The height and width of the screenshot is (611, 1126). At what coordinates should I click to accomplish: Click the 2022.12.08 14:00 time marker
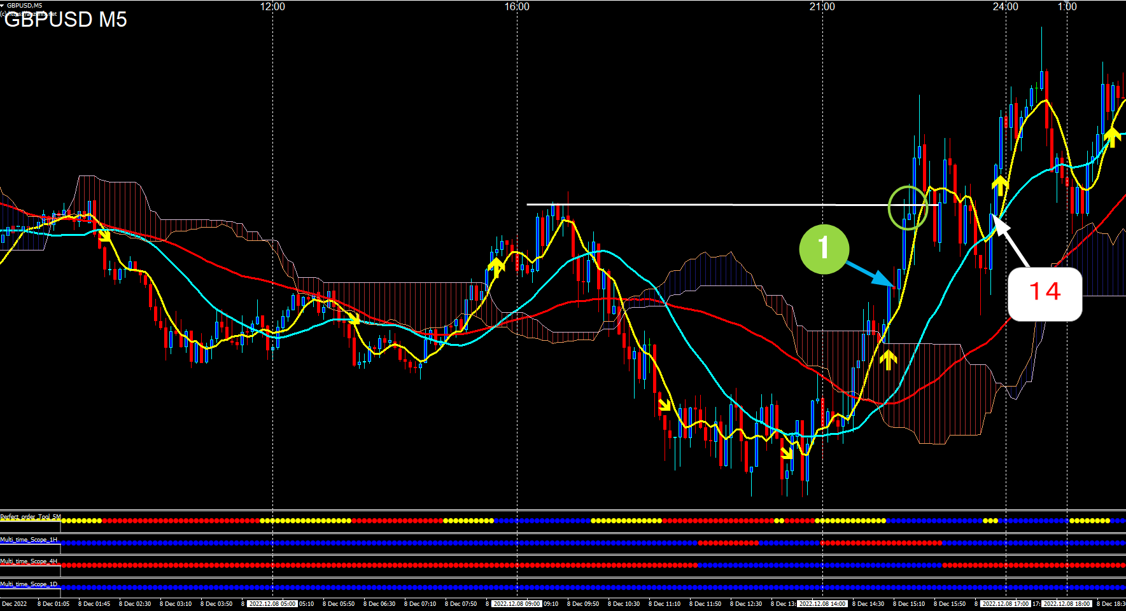pos(822,604)
